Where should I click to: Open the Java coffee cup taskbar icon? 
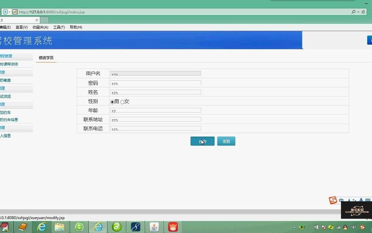click(x=154, y=227)
